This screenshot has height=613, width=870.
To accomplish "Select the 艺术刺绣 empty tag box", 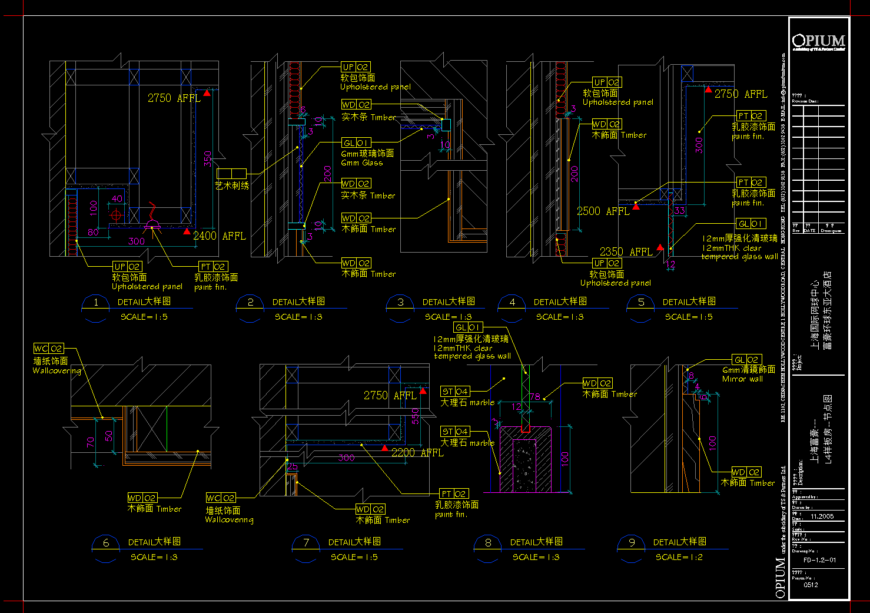I will pos(231,174).
